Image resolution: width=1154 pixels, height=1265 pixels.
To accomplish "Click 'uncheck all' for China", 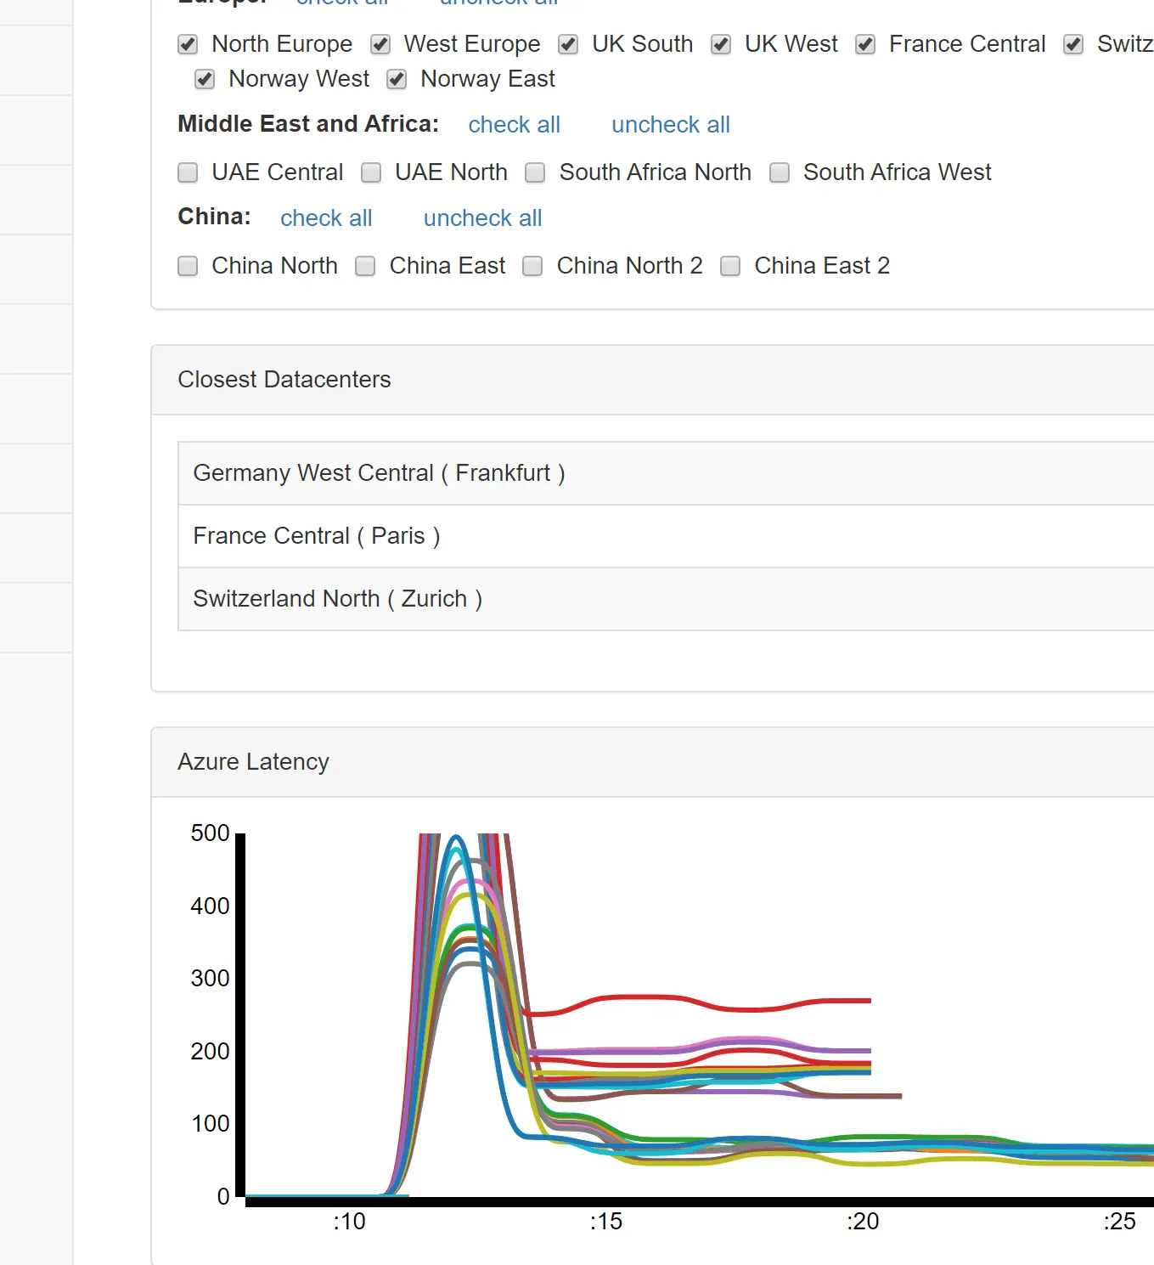I will (x=483, y=218).
